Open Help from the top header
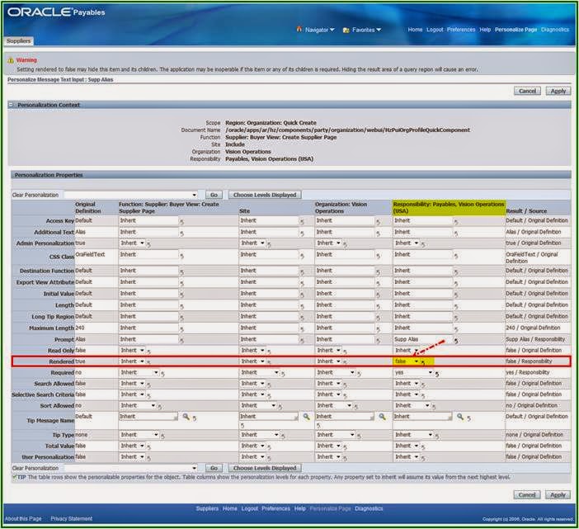 485,30
